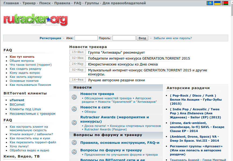Open Как создать раздачу link
Image resolution: width=233 pixels, height=161 pixels.
[x=26, y=69]
